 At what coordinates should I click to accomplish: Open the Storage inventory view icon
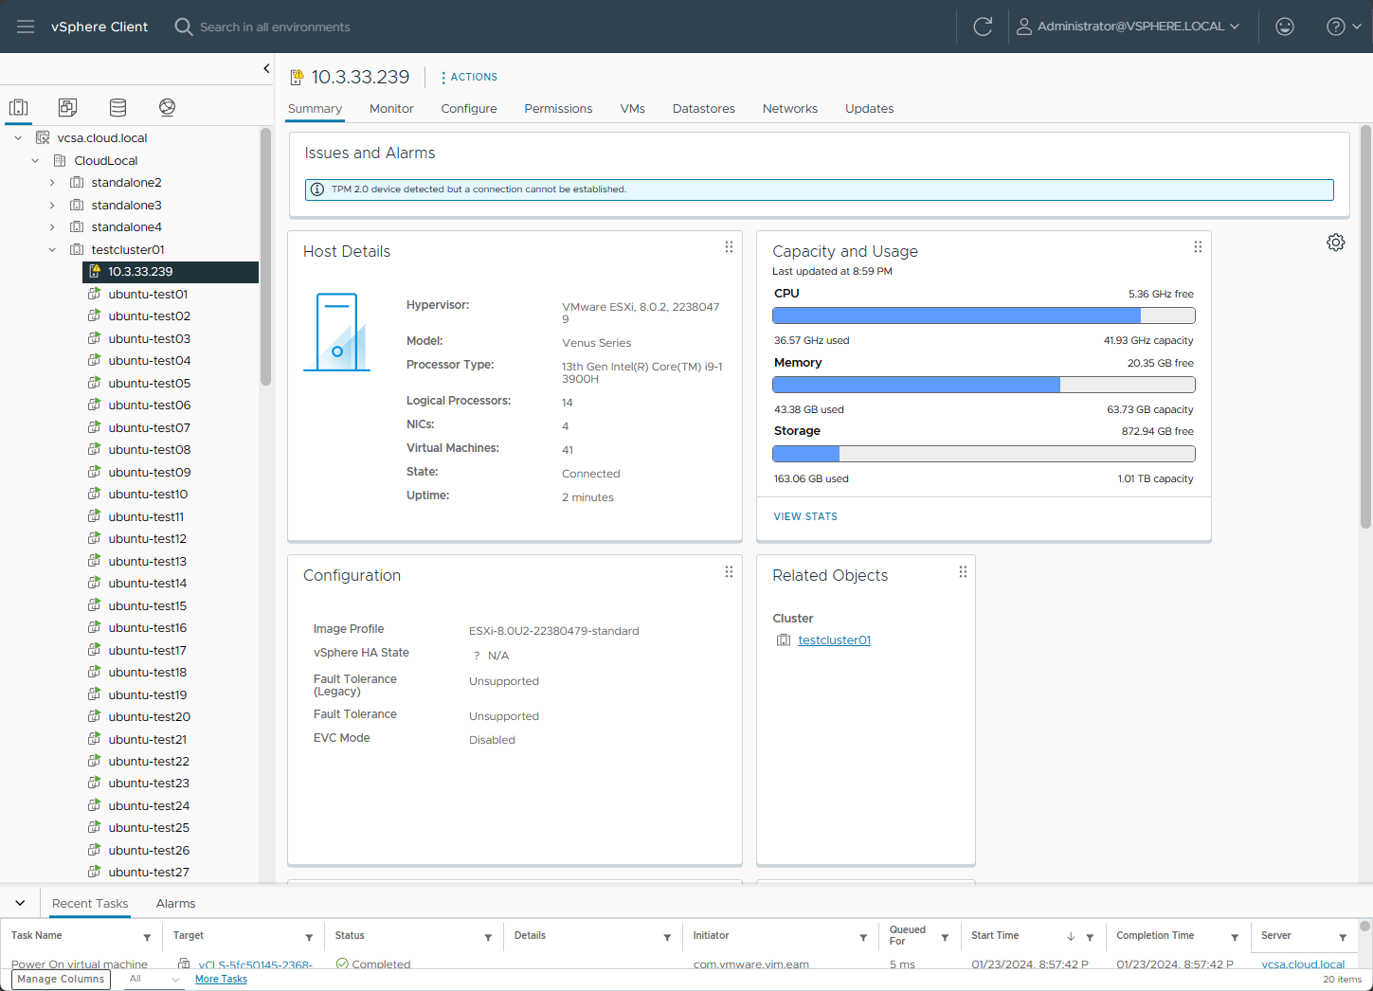pyautogui.click(x=117, y=107)
